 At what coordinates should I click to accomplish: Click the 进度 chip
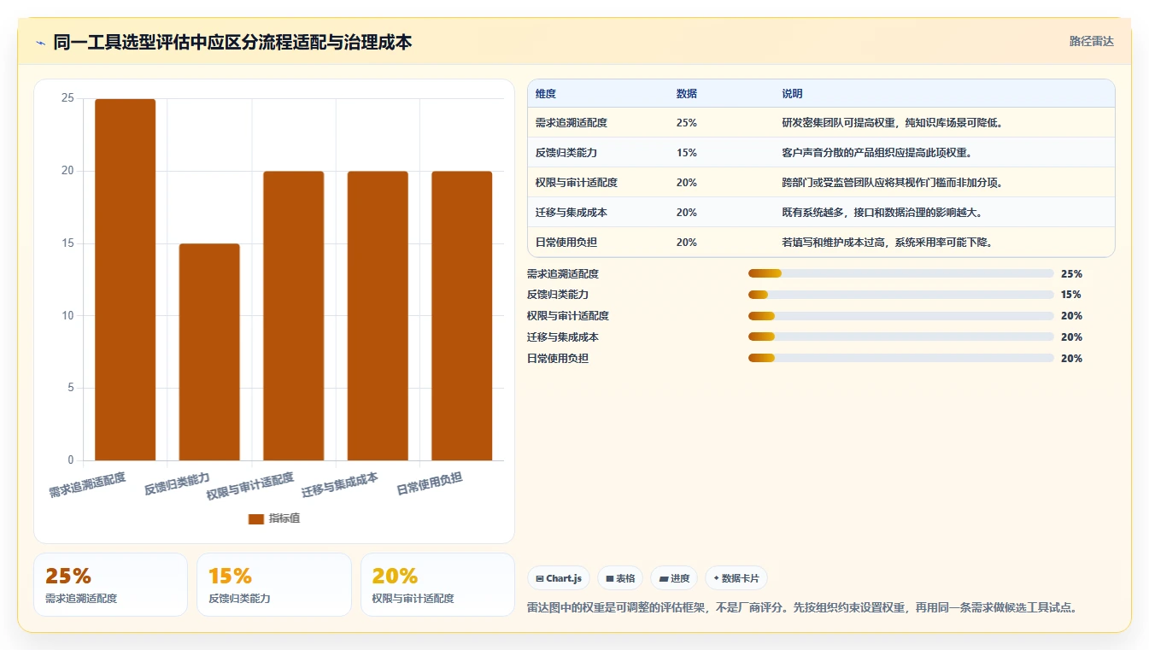pos(674,578)
